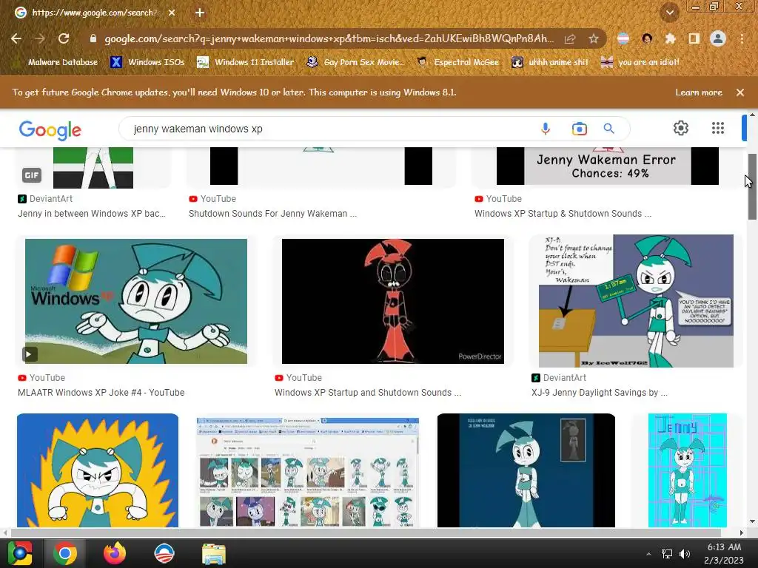Share this page from the address bar
The width and height of the screenshot is (758, 568).
point(570,38)
